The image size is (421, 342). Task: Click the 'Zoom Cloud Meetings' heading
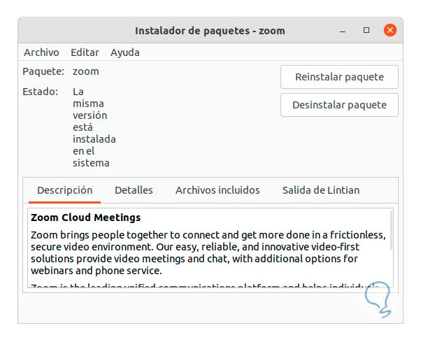[86, 218]
